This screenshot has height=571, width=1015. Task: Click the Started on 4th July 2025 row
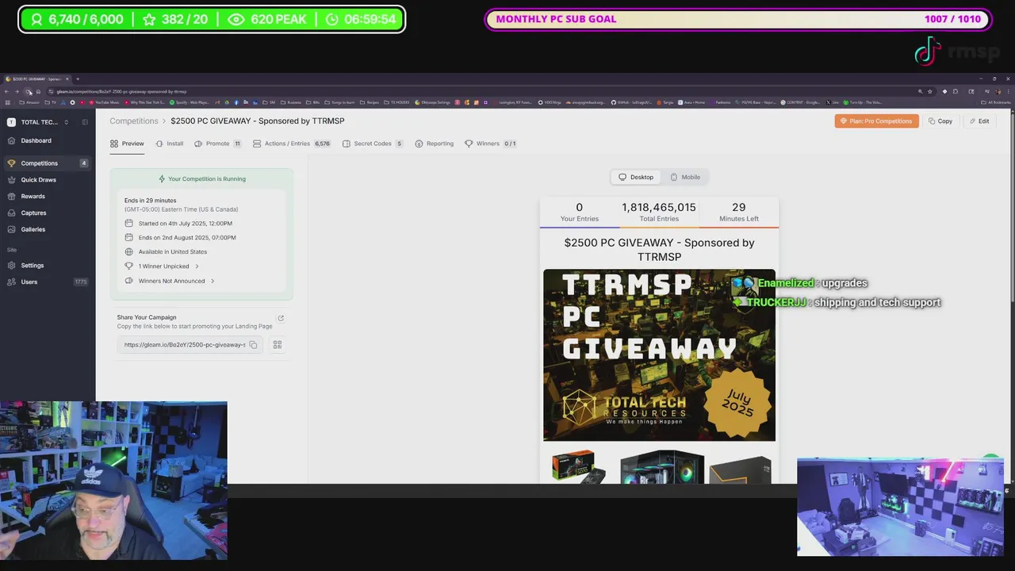tap(178, 224)
